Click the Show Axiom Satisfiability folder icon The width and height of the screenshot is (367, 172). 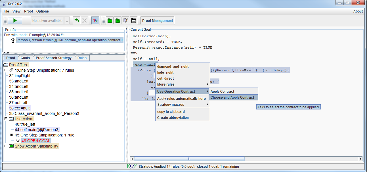click(x=11, y=146)
